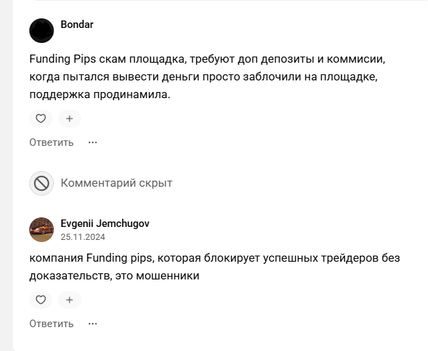Open the Evgenii Jemchugov username profile link
The width and height of the screenshot is (428, 351).
105,224
